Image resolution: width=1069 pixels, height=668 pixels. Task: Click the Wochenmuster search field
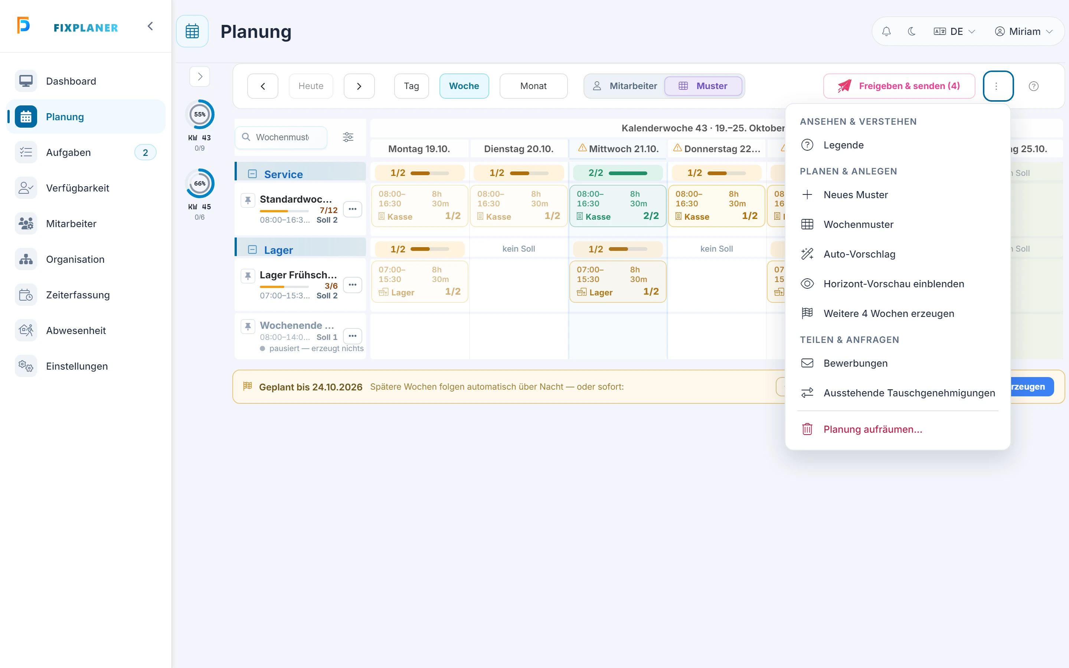(281, 137)
